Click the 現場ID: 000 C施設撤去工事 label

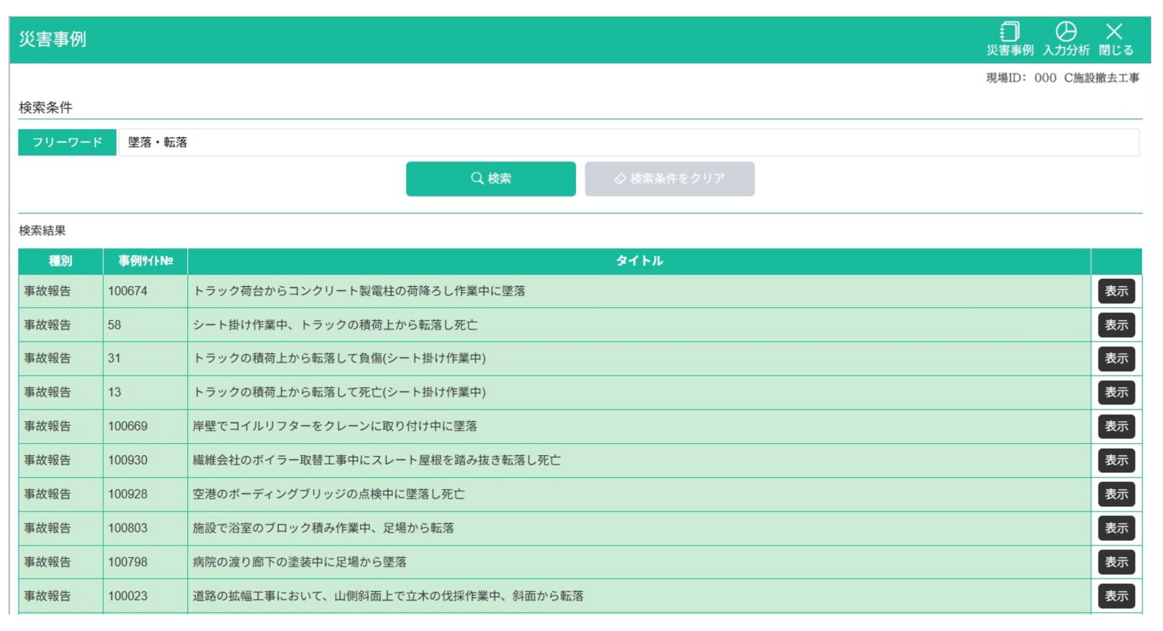(x=1063, y=78)
